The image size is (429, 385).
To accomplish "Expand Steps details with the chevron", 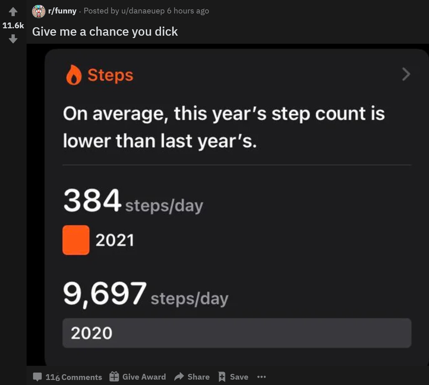I will [406, 74].
